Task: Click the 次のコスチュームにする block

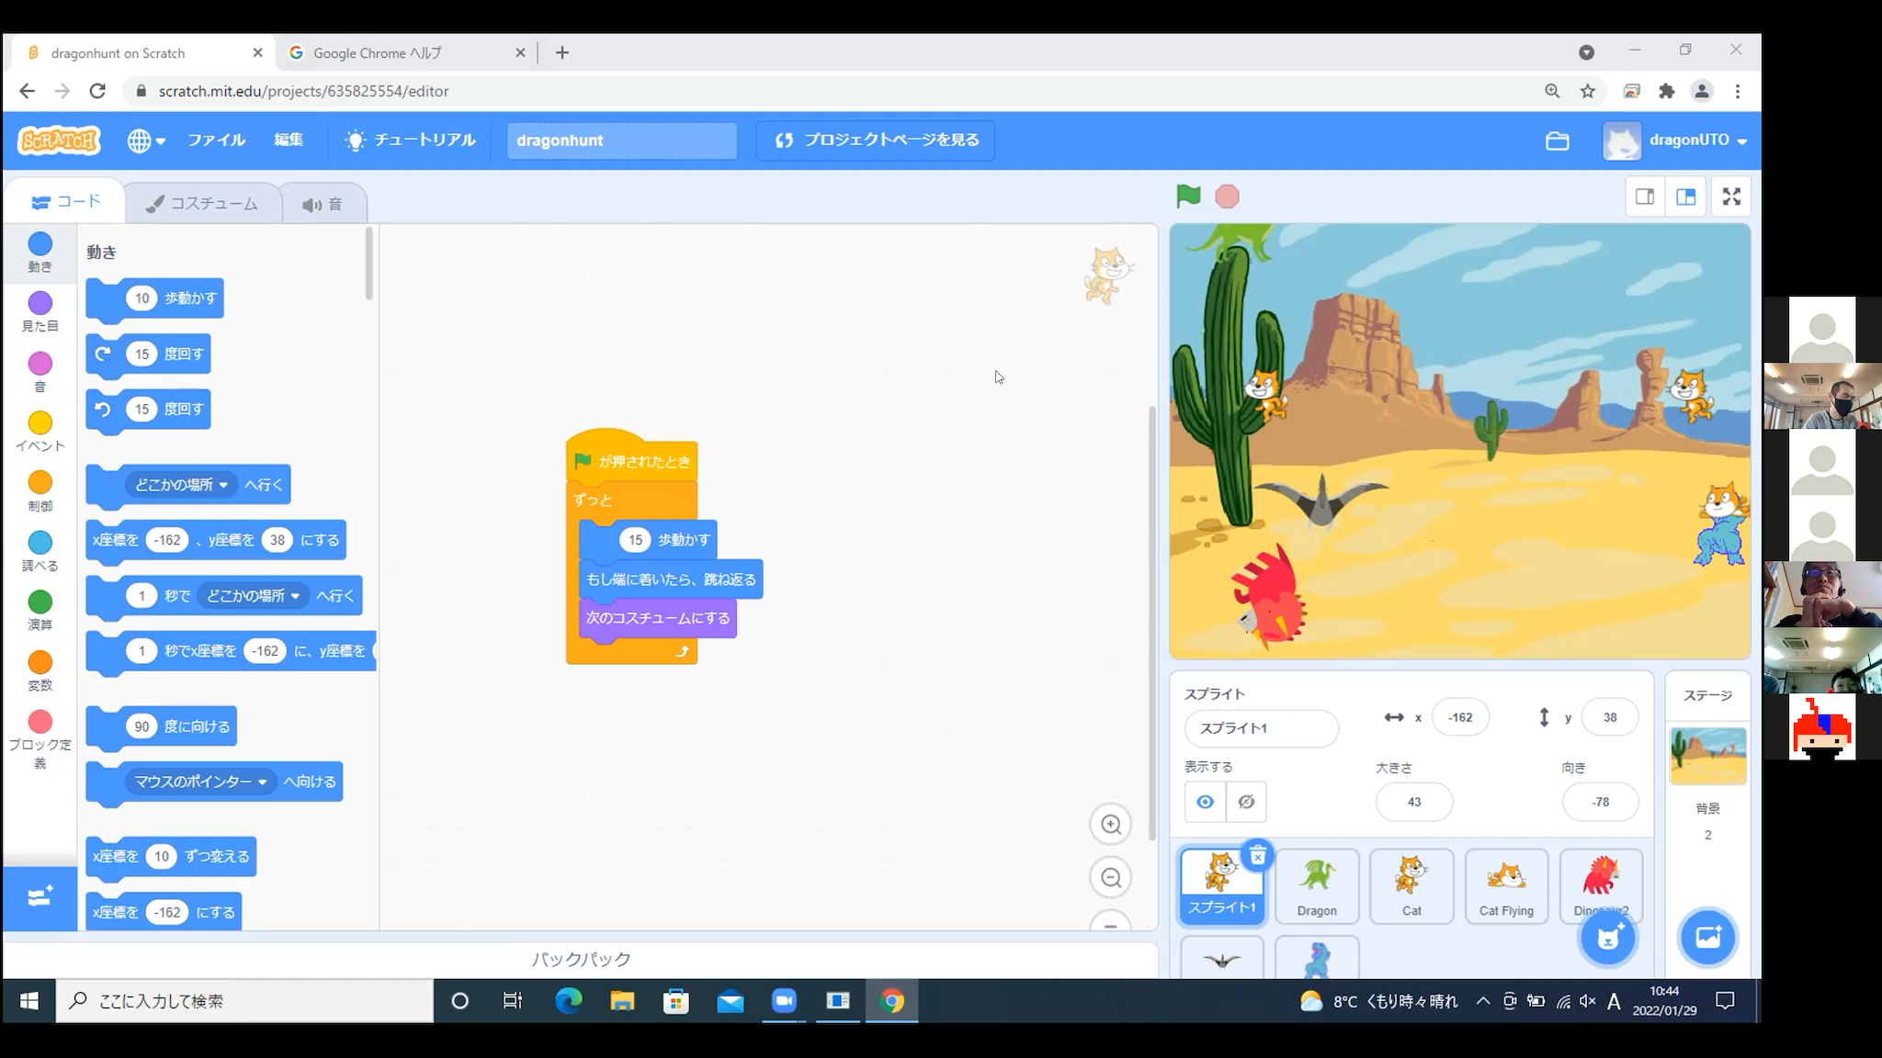Action: pyautogui.click(x=658, y=618)
